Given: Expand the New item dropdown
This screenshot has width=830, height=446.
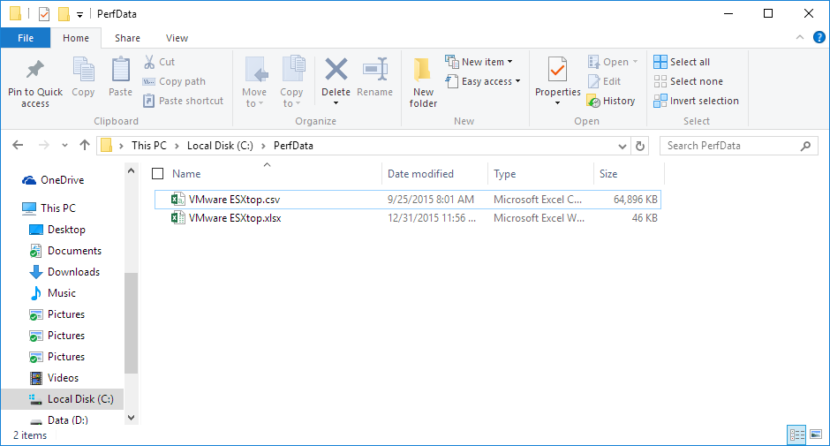Looking at the screenshot, I should click(x=479, y=62).
